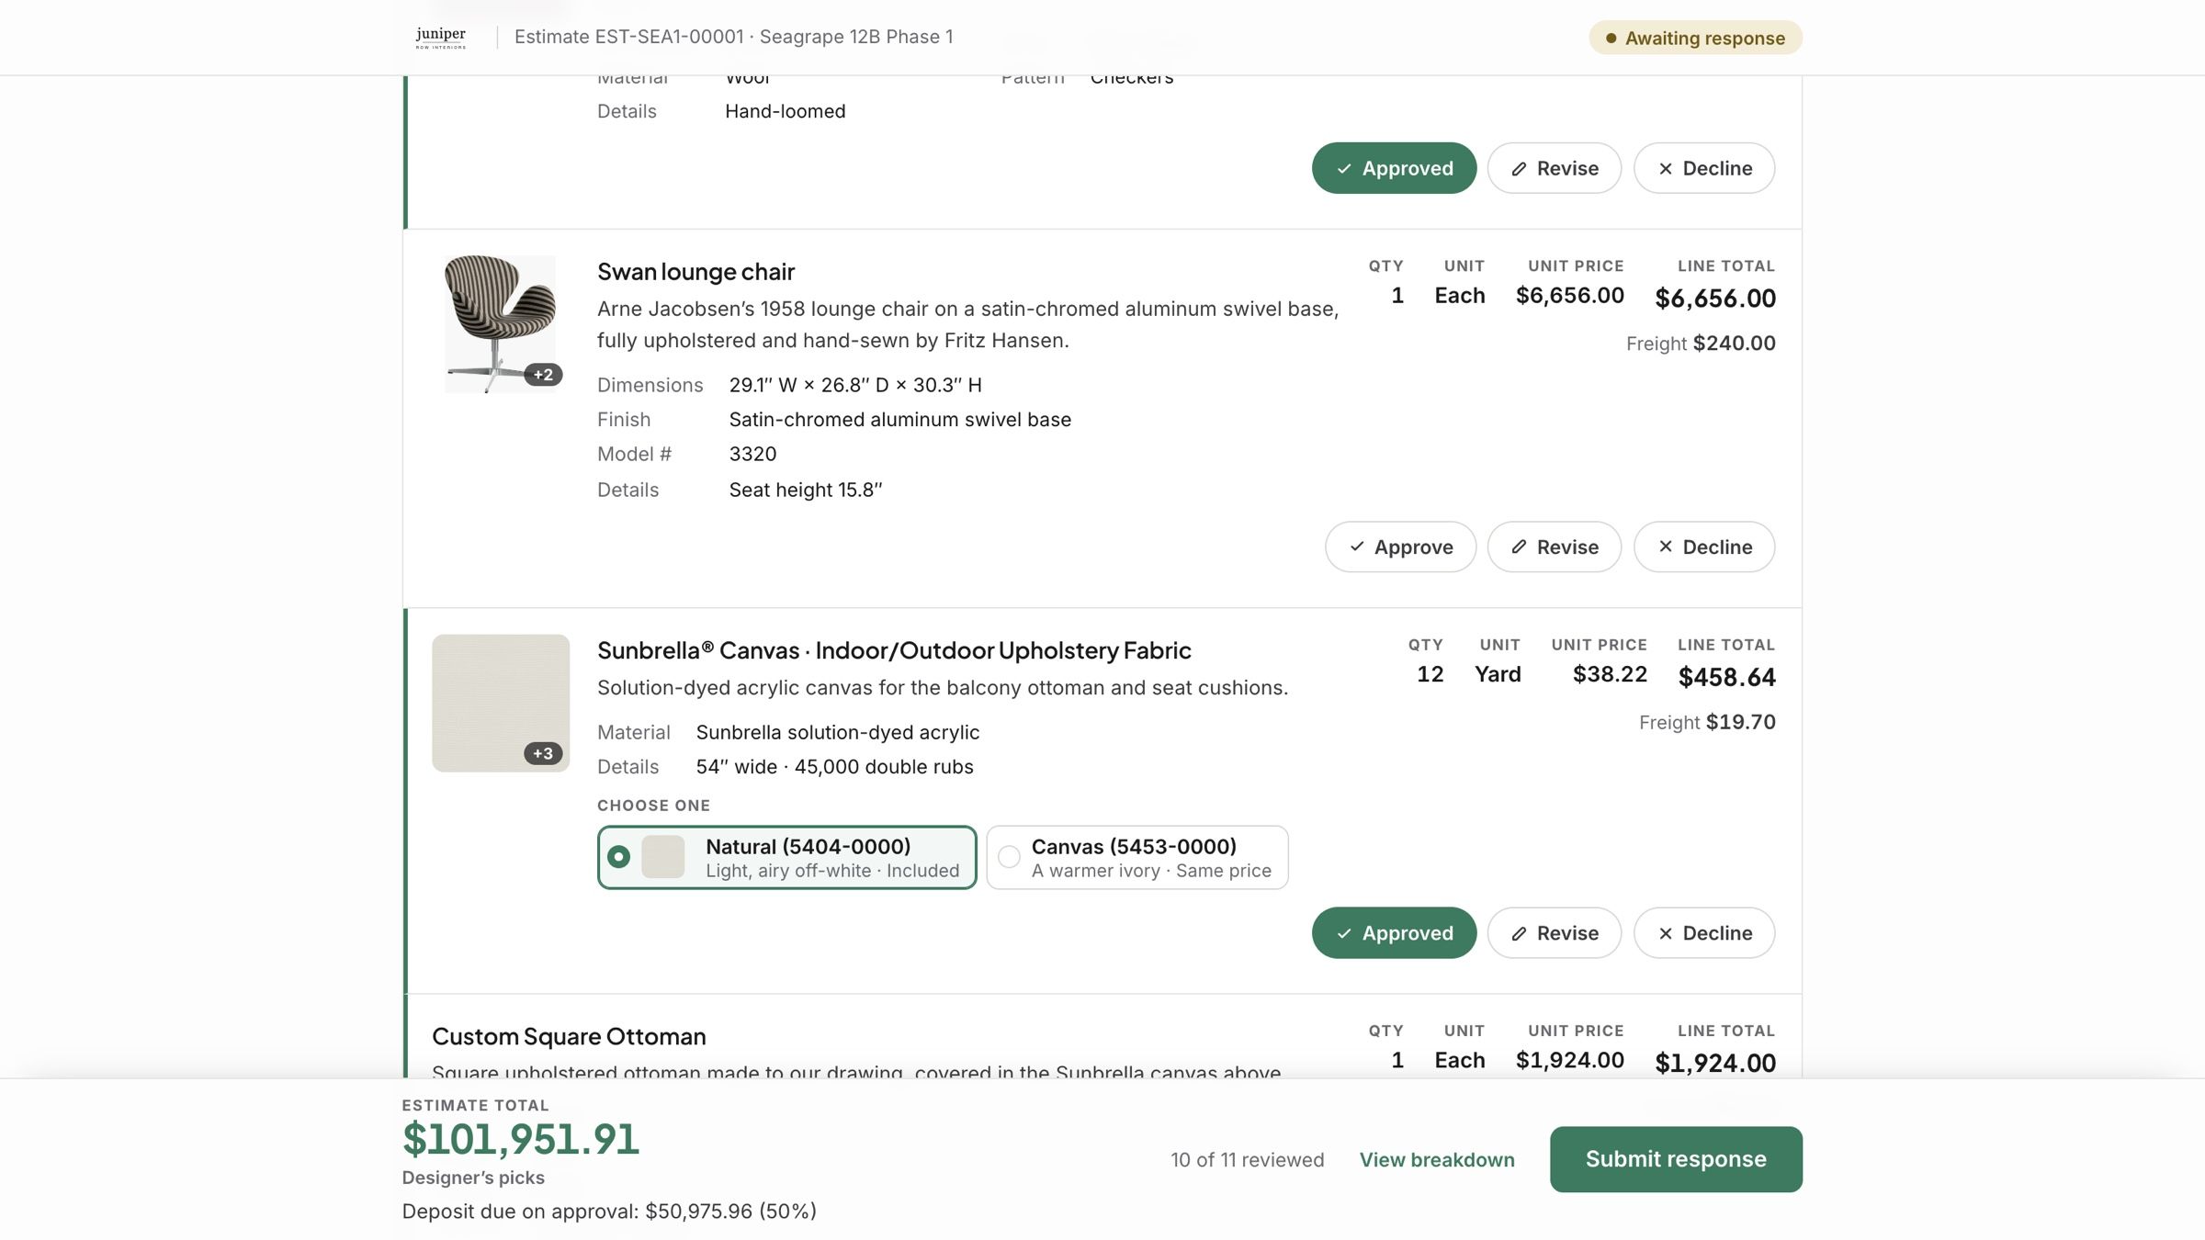Viewport: 2205px width, 1240px height.
Task: Select the Canvas (5453-0000) fabric option
Action: 1137,858
